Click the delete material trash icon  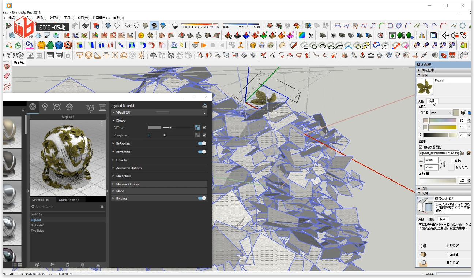click(x=83, y=264)
